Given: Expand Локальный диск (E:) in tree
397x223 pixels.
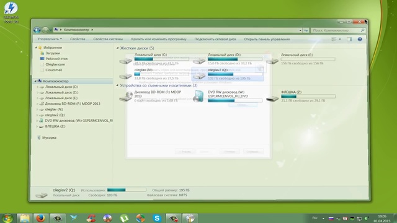Looking at the screenshot, I should (x=37, y=98).
